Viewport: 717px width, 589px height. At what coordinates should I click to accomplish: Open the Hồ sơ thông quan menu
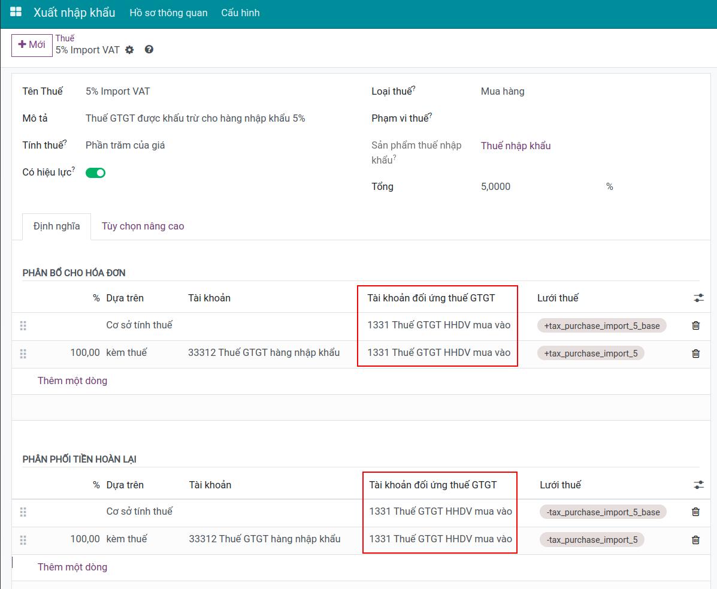[x=168, y=13]
